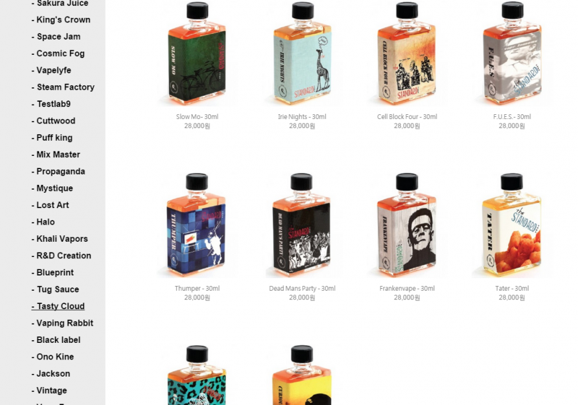This screenshot has width=578, height=405.
Task: Go to the Tasty Cloud category
Action: pos(58,306)
